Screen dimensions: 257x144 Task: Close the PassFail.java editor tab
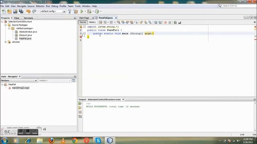(116, 18)
